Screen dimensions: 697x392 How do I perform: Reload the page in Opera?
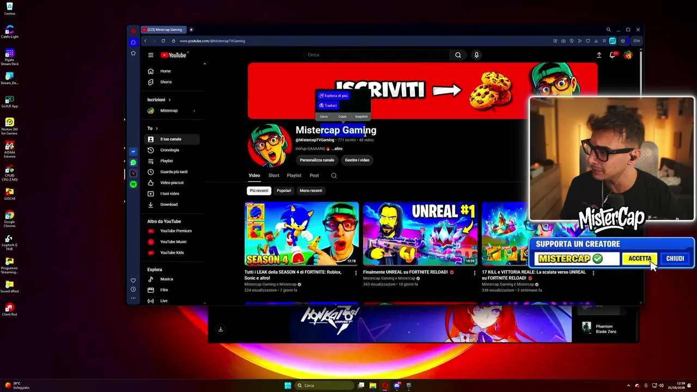pyautogui.click(x=163, y=41)
